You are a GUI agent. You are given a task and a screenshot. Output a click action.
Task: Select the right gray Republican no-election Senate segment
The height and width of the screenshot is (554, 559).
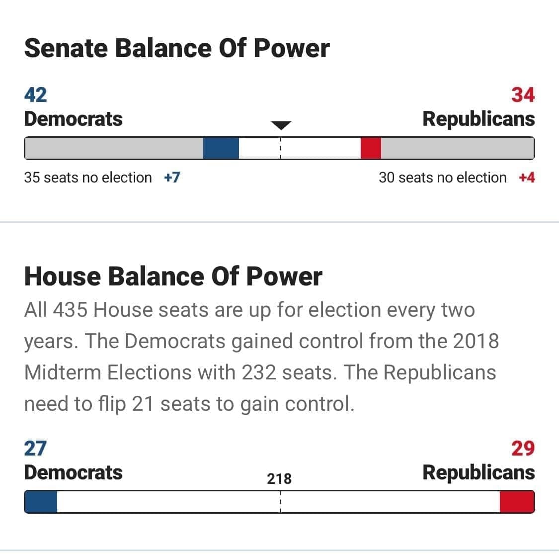[x=457, y=148]
